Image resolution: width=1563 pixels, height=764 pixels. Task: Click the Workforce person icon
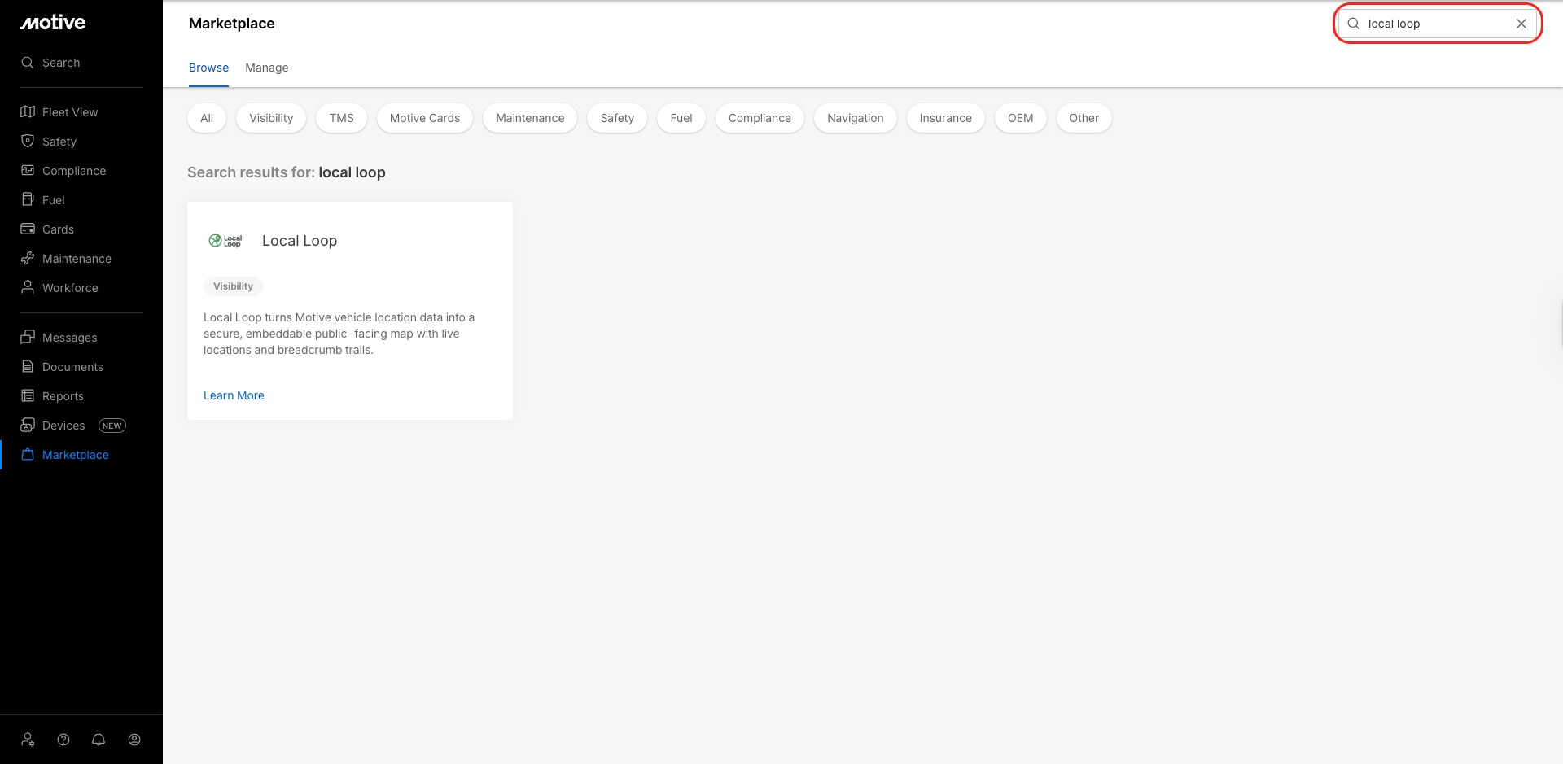coord(28,287)
